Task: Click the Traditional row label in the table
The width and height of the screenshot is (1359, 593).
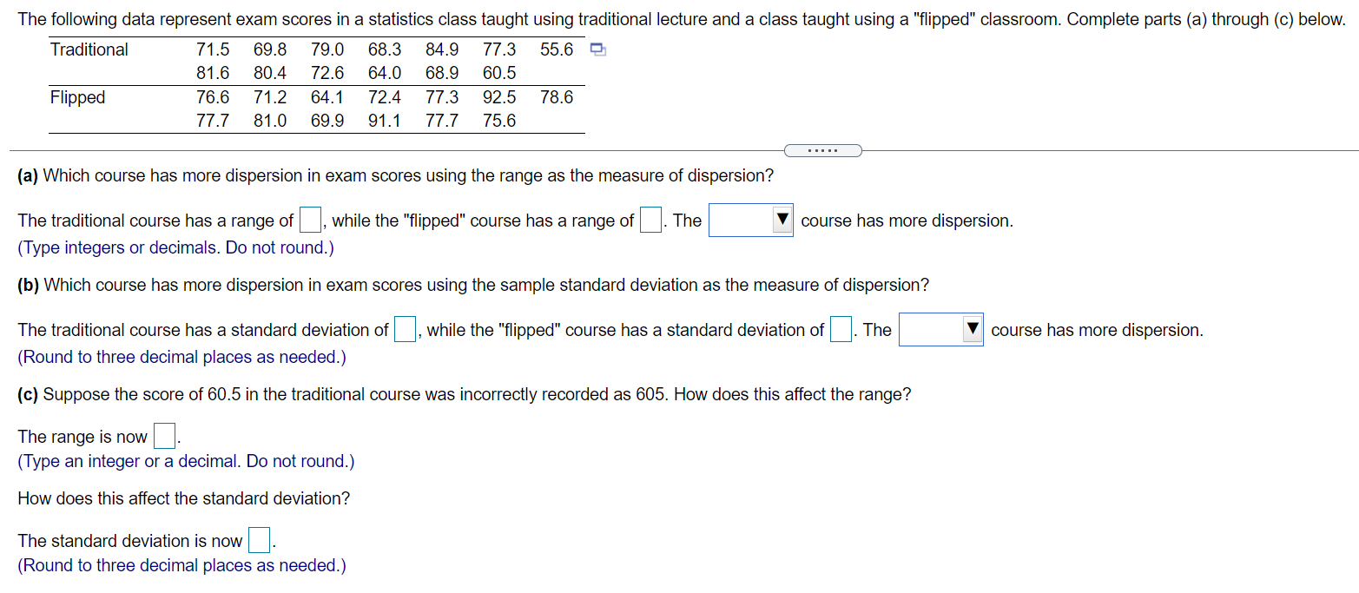Action: 89,49
